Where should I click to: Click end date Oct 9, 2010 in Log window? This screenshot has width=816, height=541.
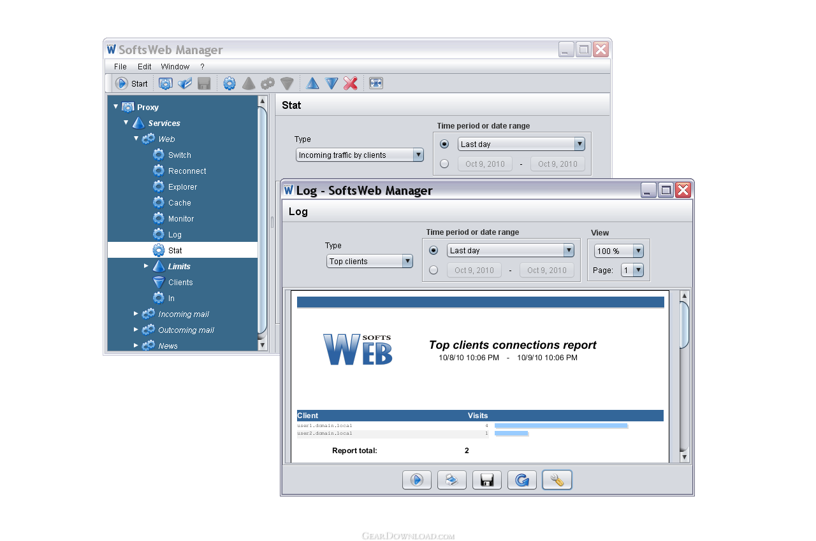547,270
